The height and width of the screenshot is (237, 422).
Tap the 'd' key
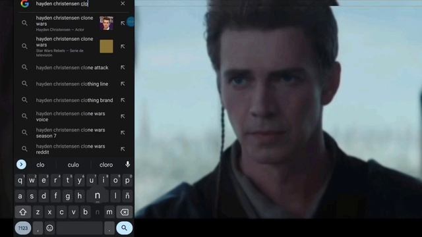44,196
